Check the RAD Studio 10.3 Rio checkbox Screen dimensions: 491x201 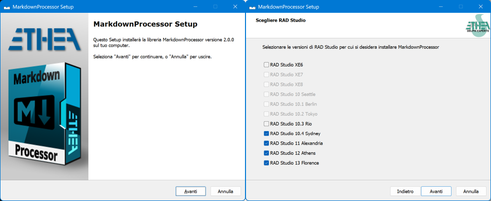(x=266, y=124)
